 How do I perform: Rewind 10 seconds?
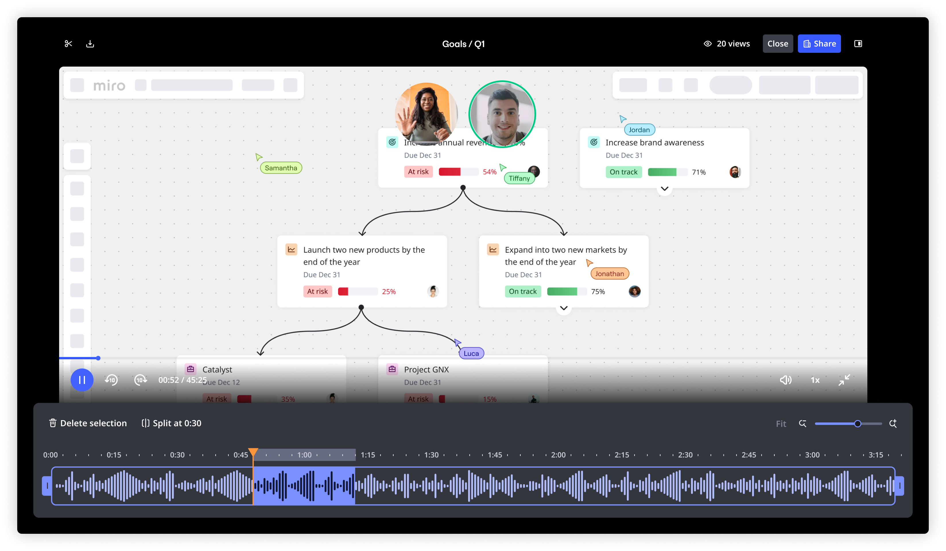111,380
